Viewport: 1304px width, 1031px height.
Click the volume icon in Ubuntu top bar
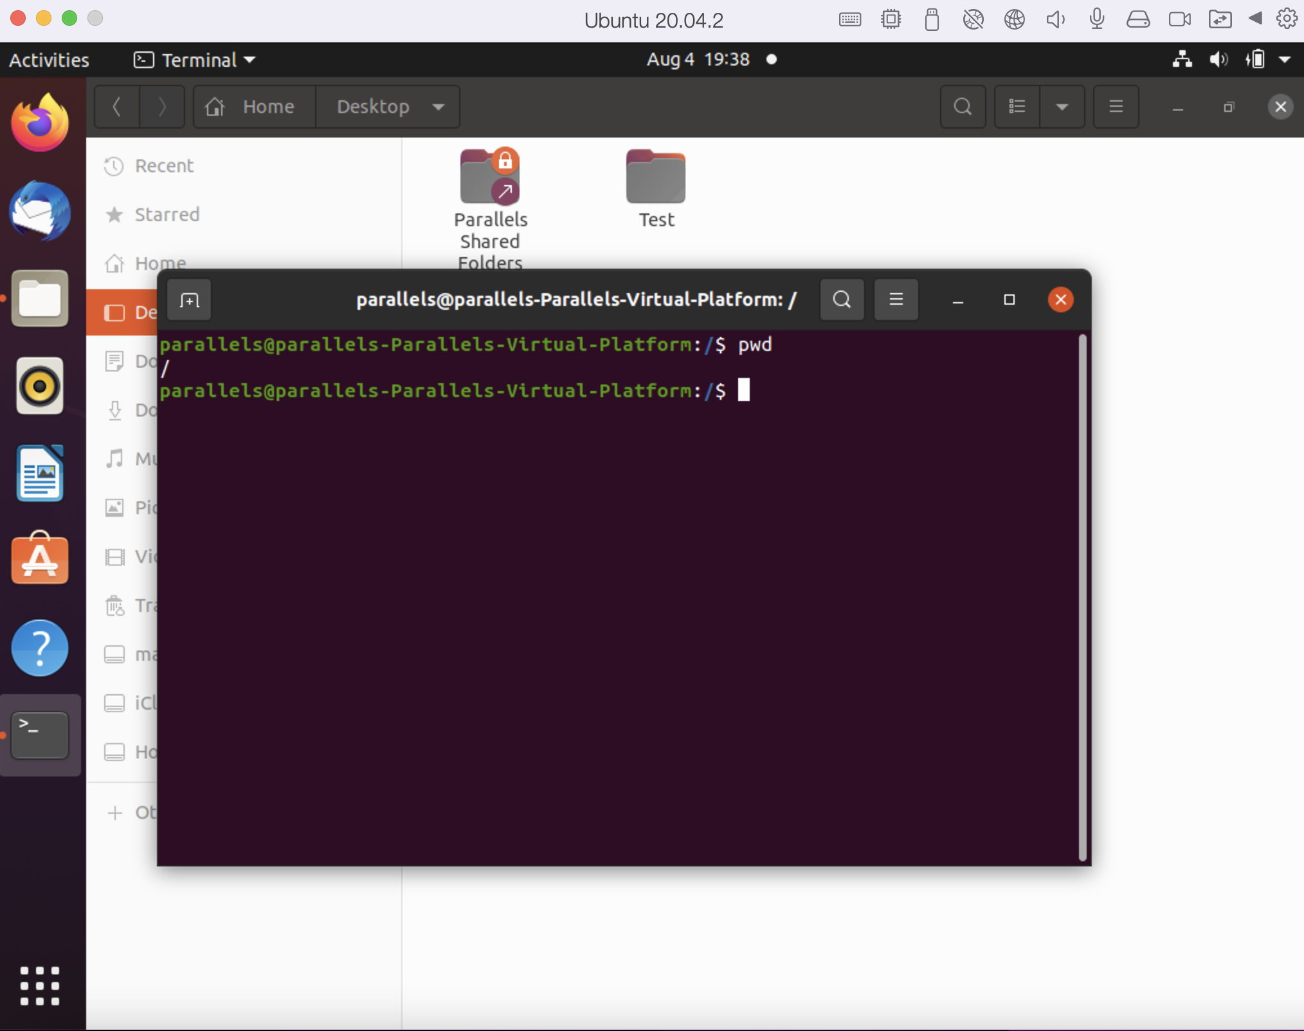(x=1218, y=60)
